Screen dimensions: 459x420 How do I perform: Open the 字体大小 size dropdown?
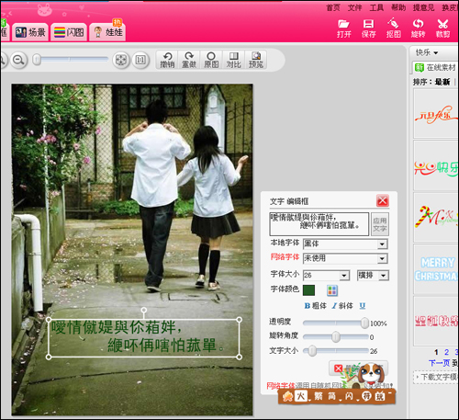(x=344, y=276)
